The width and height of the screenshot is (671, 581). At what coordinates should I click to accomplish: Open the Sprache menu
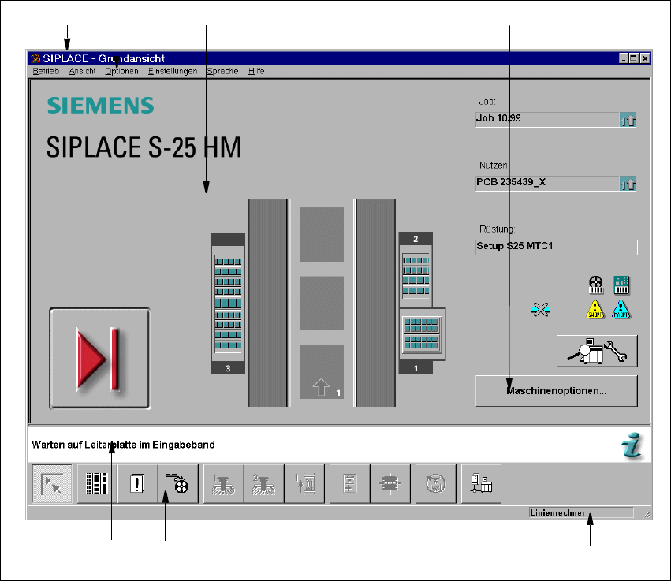coord(222,72)
